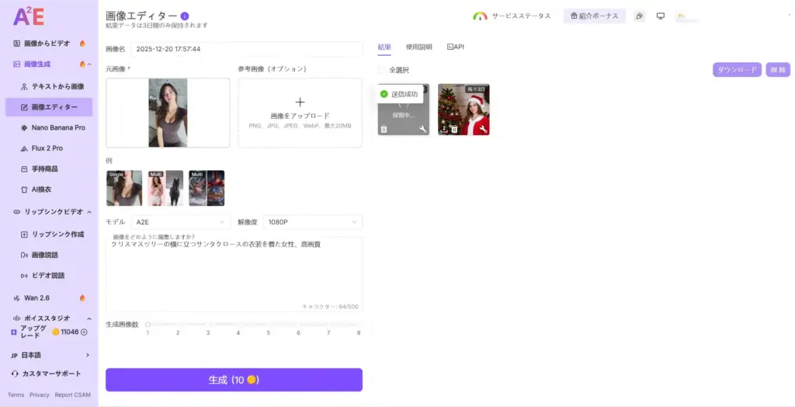Click the plus icon next to coin balance 11046
This screenshot has height=407, width=795.
[84, 332]
